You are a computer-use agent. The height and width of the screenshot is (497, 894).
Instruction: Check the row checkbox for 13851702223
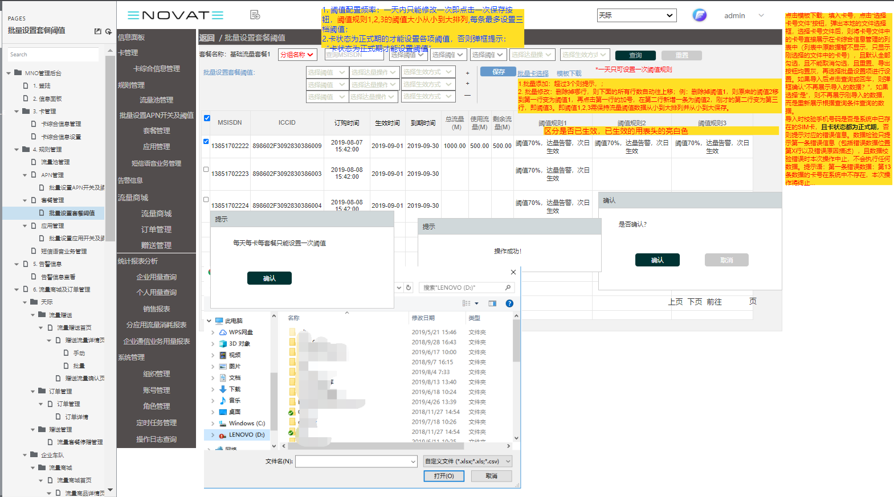tap(206, 169)
